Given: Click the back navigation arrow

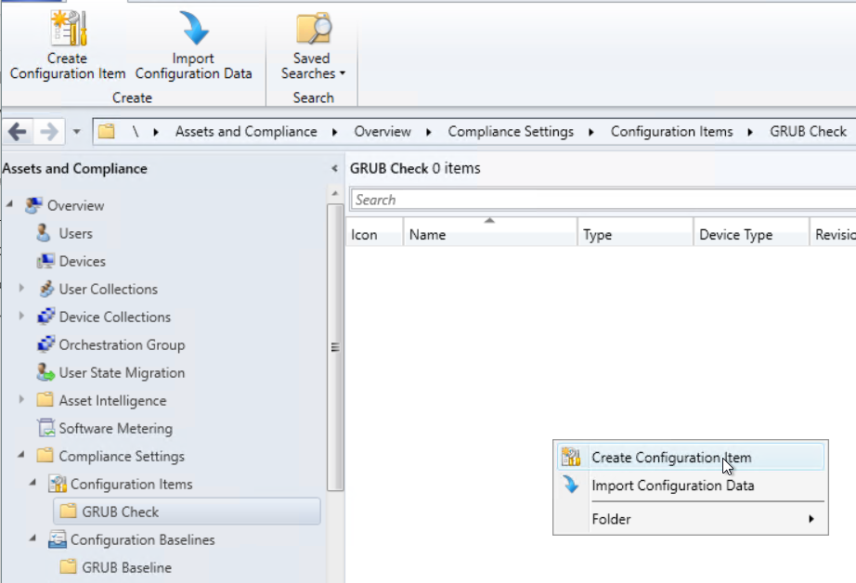Looking at the screenshot, I should [x=18, y=131].
